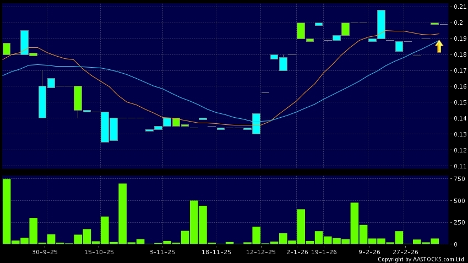Select the tall volume bar after 15-10-25
468x263 pixels.
coord(122,213)
